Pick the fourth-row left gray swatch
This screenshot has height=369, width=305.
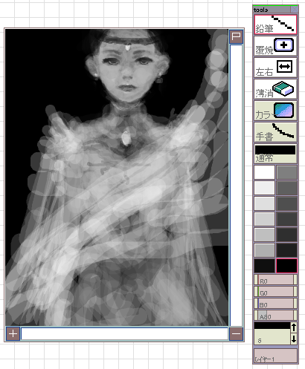click(264, 219)
